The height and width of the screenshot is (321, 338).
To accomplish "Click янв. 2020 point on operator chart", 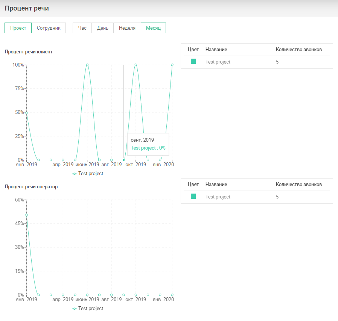I will point(172,295).
